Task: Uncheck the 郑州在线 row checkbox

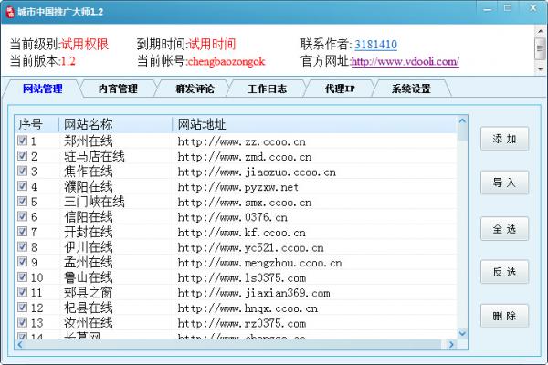Action: (23, 141)
